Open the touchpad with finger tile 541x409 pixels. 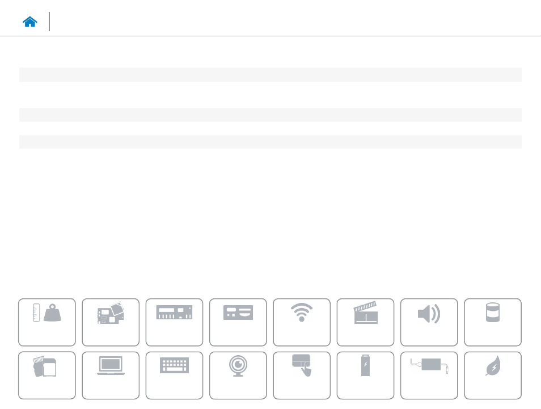[x=302, y=375]
